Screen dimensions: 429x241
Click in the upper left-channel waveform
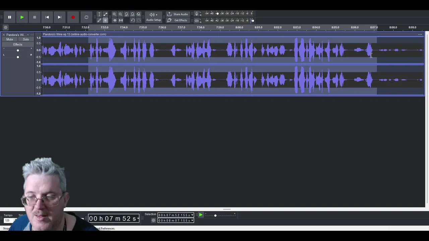click(x=233, y=50)
